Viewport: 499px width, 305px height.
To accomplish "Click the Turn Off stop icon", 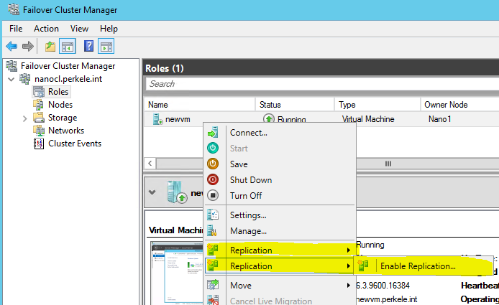I will click(213, 195).
